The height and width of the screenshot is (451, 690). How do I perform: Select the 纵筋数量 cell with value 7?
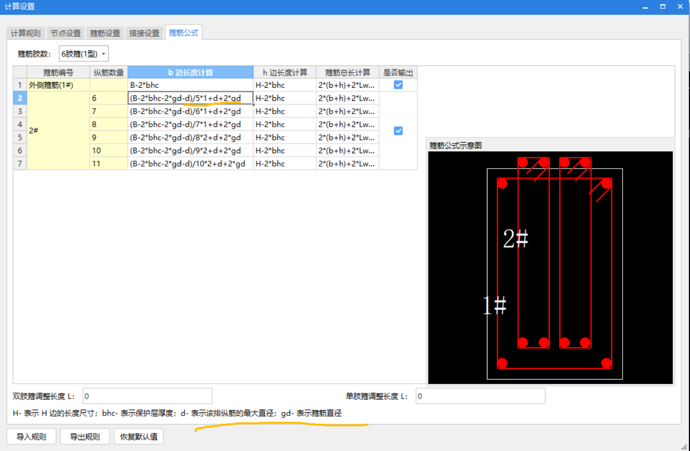tap(109, 111)
